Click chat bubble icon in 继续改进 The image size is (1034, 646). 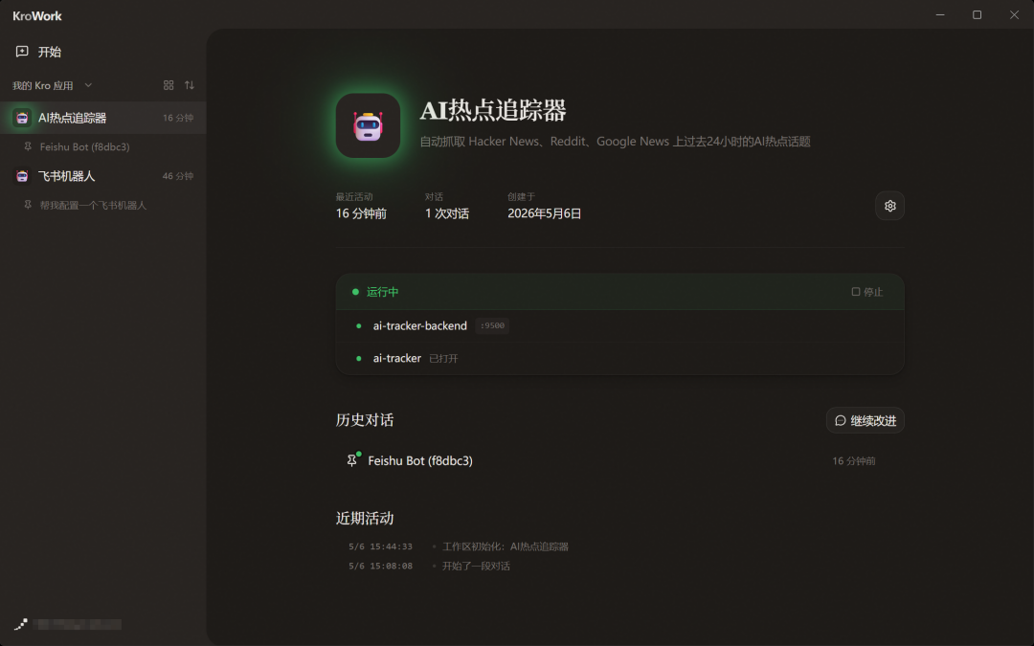(x=841, y=420)
